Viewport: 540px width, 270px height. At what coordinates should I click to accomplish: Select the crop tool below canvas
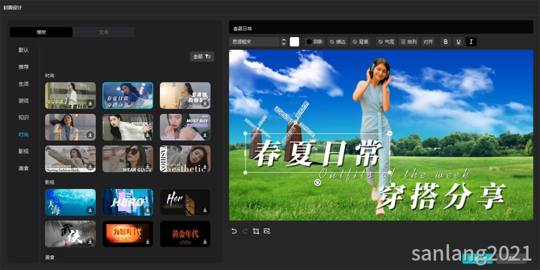[256, 231]
